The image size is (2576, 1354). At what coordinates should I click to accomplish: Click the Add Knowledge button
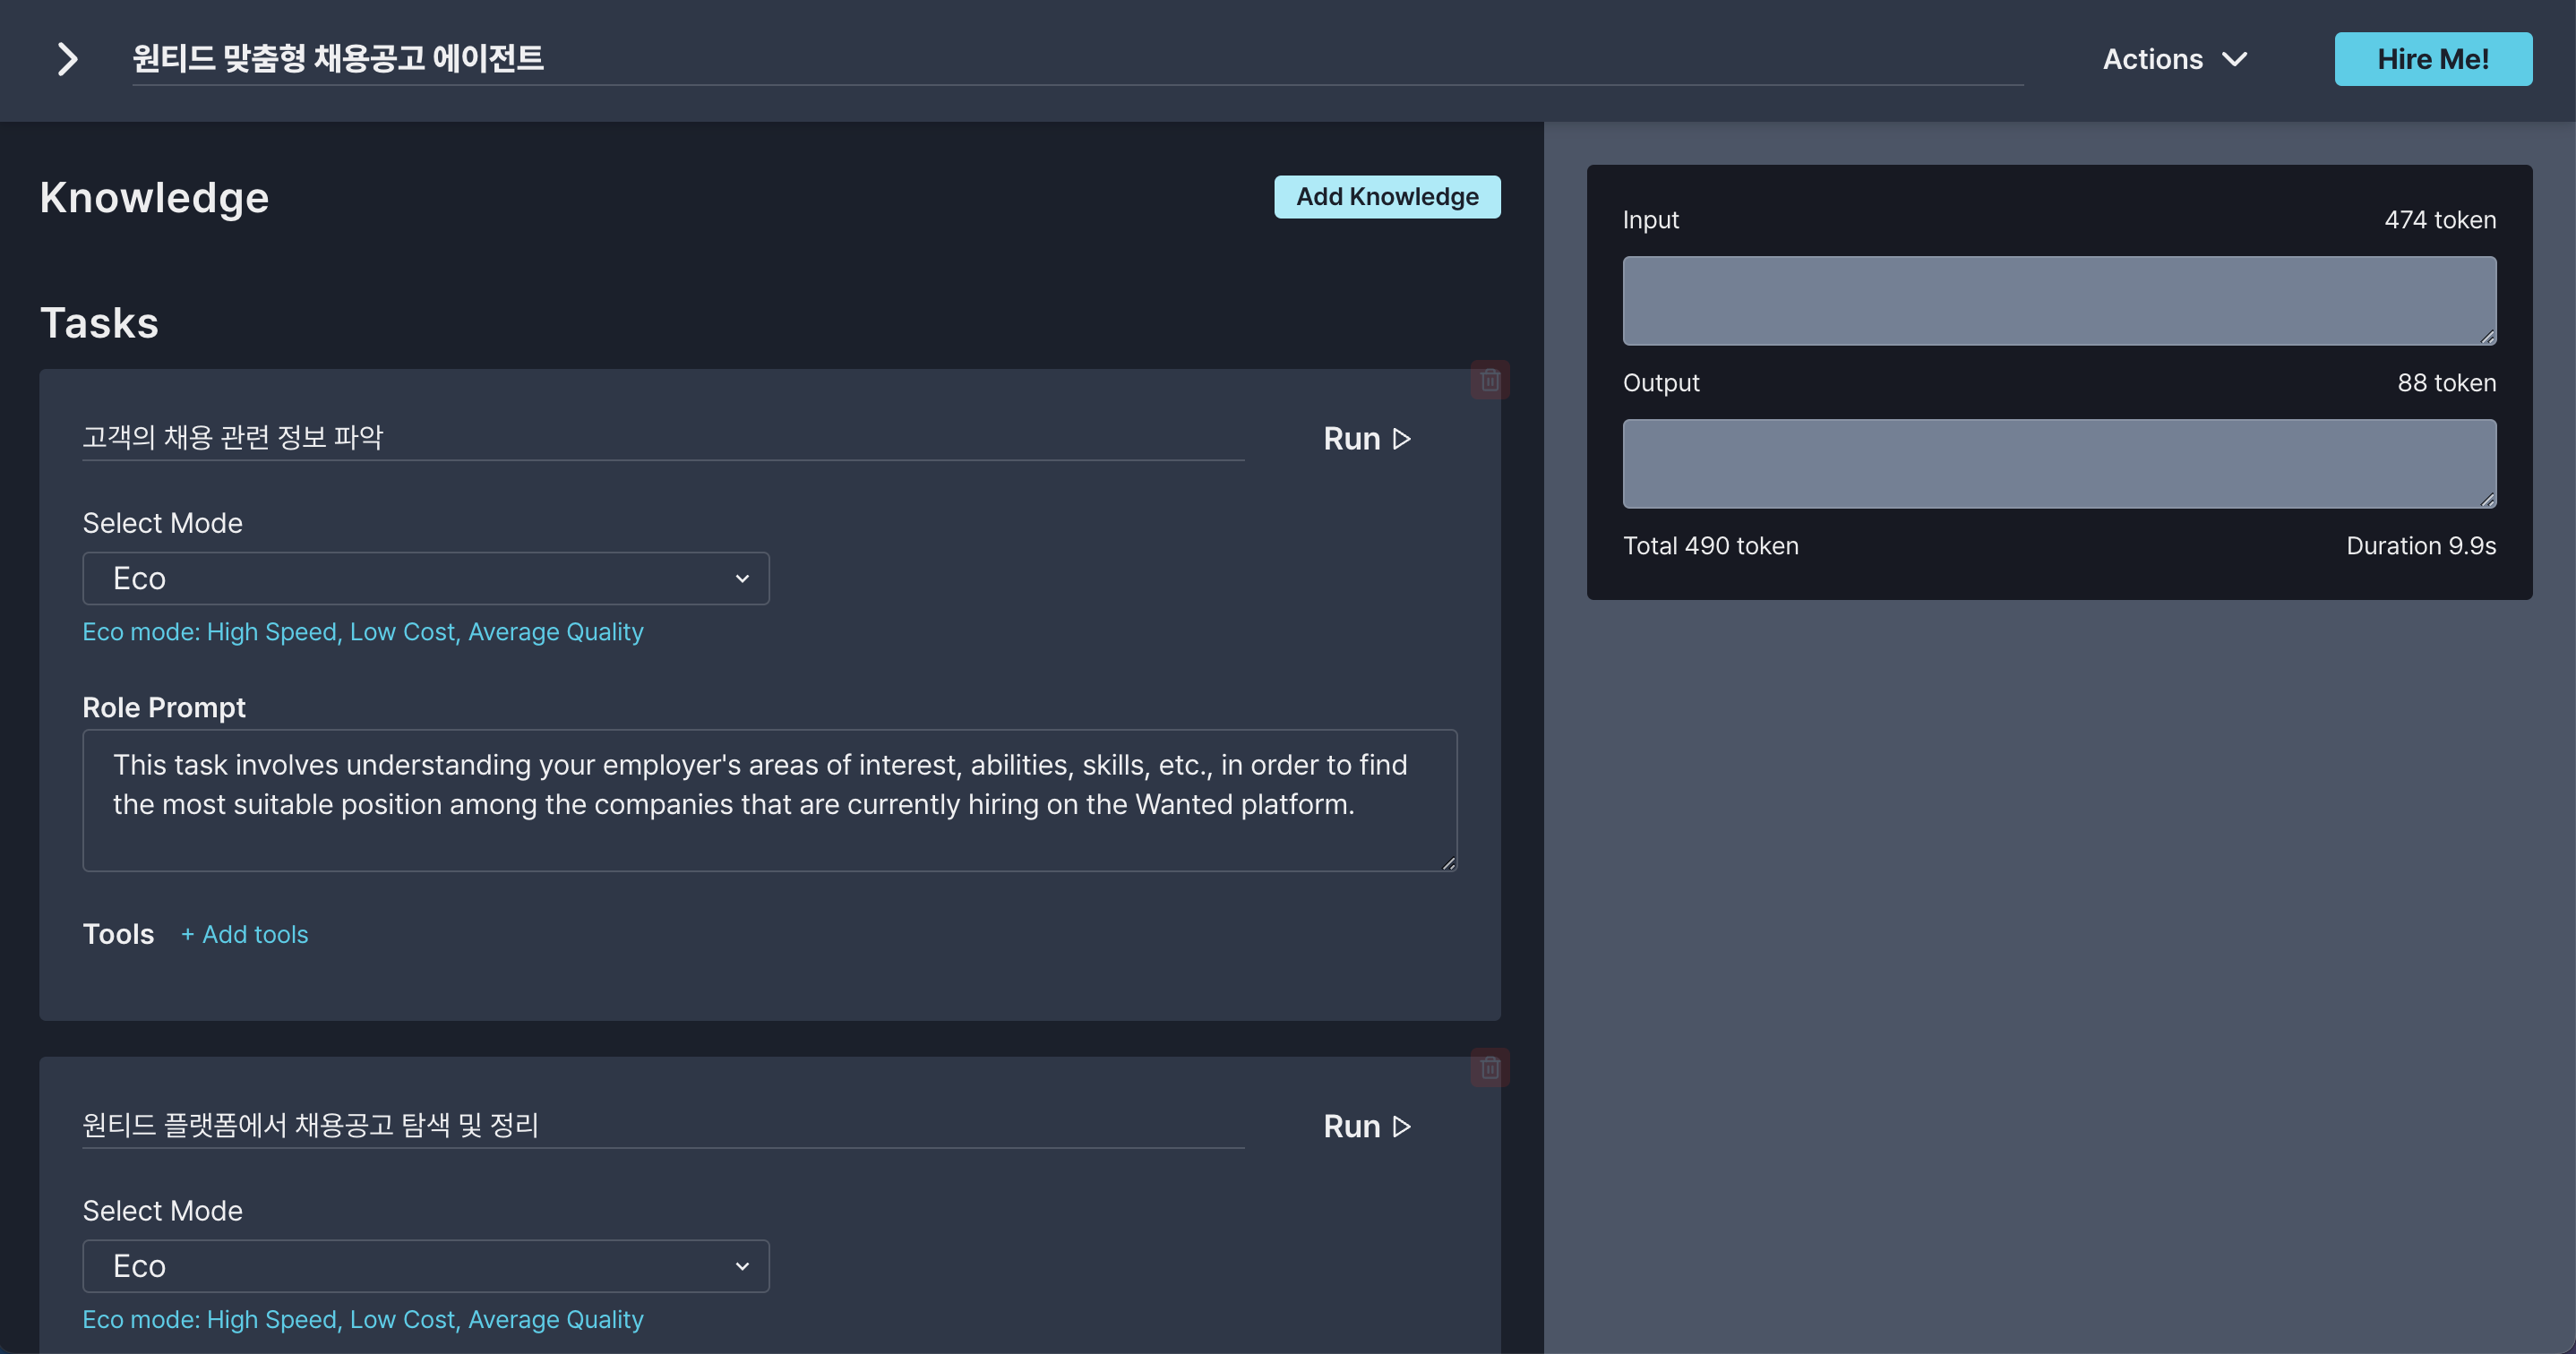[1387, 197]
